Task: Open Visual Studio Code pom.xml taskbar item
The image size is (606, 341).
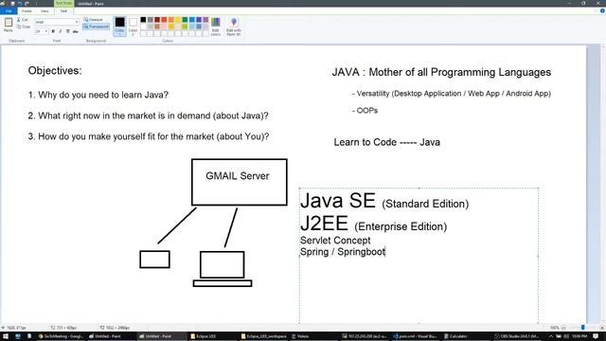Action: tap(415, 336)
